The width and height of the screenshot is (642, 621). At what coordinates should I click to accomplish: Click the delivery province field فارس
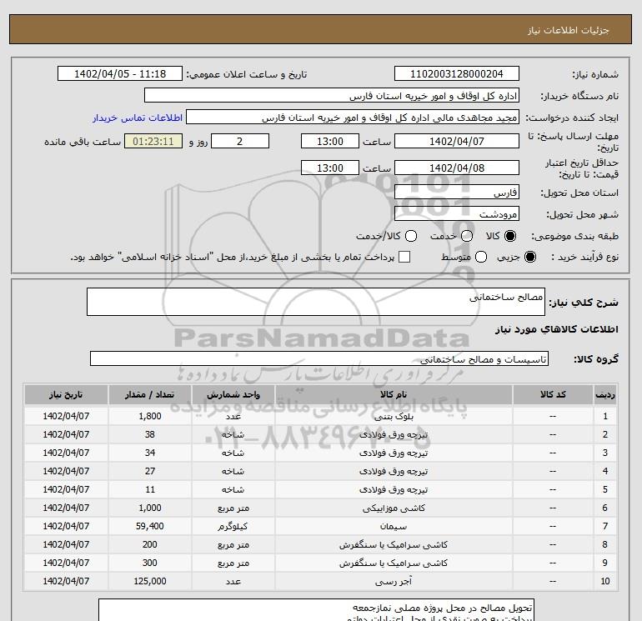tap(457, 192)
